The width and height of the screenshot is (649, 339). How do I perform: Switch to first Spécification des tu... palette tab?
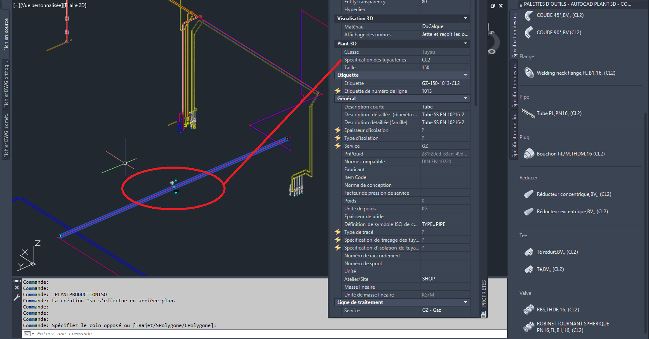coord(514,35)
